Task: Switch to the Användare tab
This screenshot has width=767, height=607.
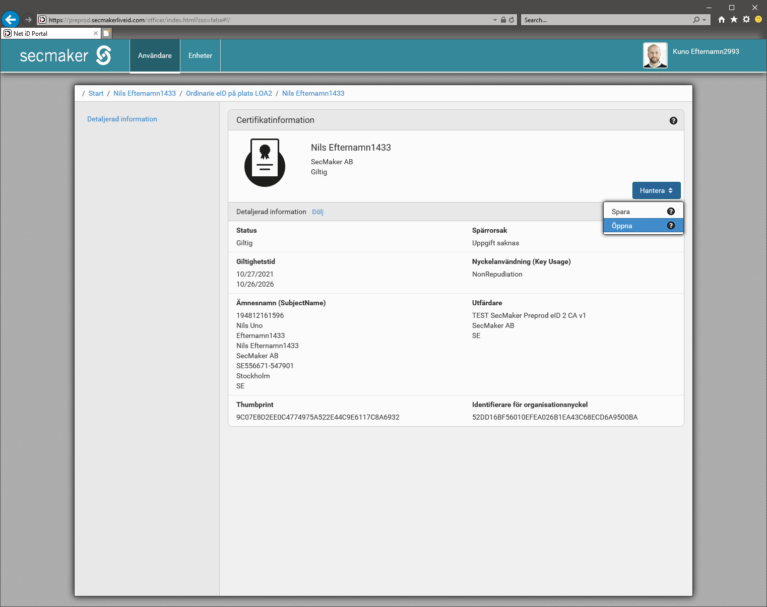Action: (155, 55)
